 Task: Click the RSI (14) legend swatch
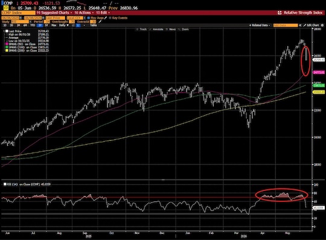click(5, 184)
